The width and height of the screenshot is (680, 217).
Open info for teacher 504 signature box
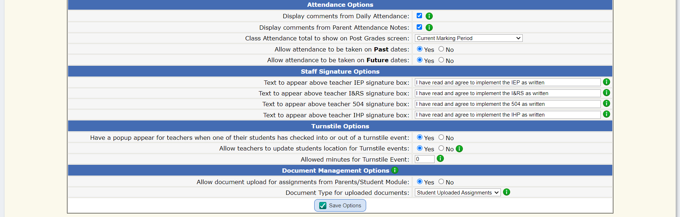click(x=606, y=103)
